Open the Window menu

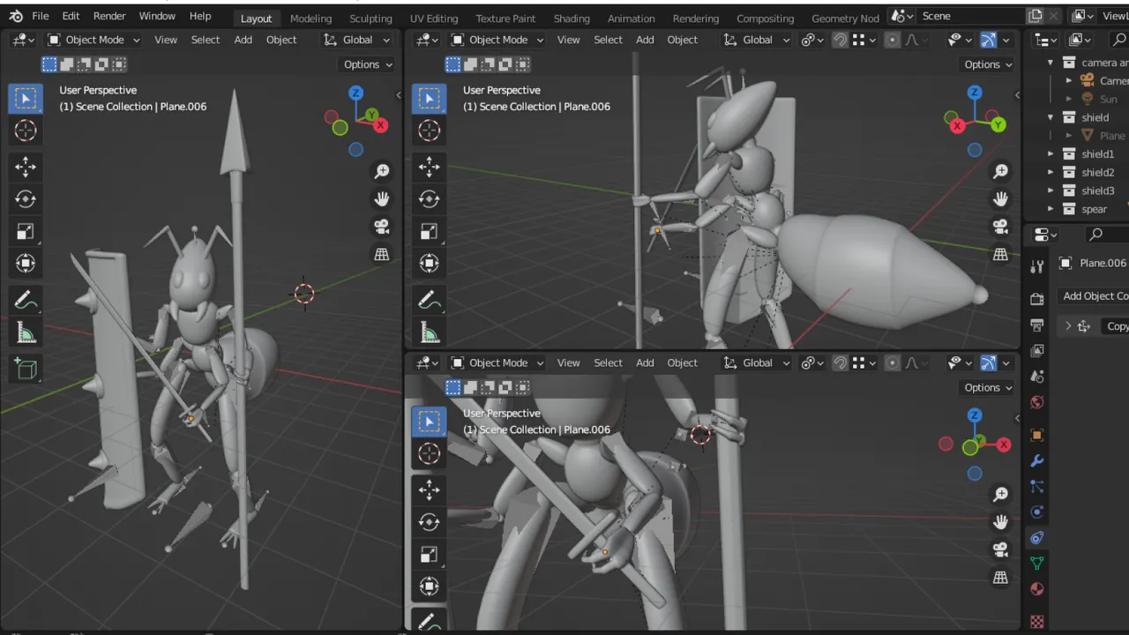[157, 16]
